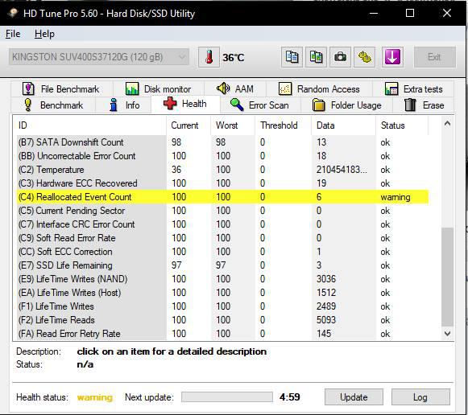Open the Erase tab

(424, 105)
